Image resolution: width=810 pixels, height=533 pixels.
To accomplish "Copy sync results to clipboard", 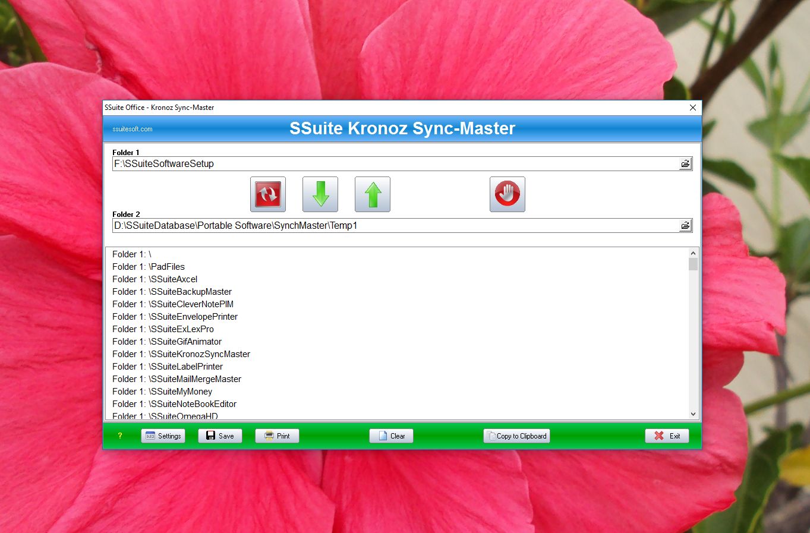I will point(516,436).
